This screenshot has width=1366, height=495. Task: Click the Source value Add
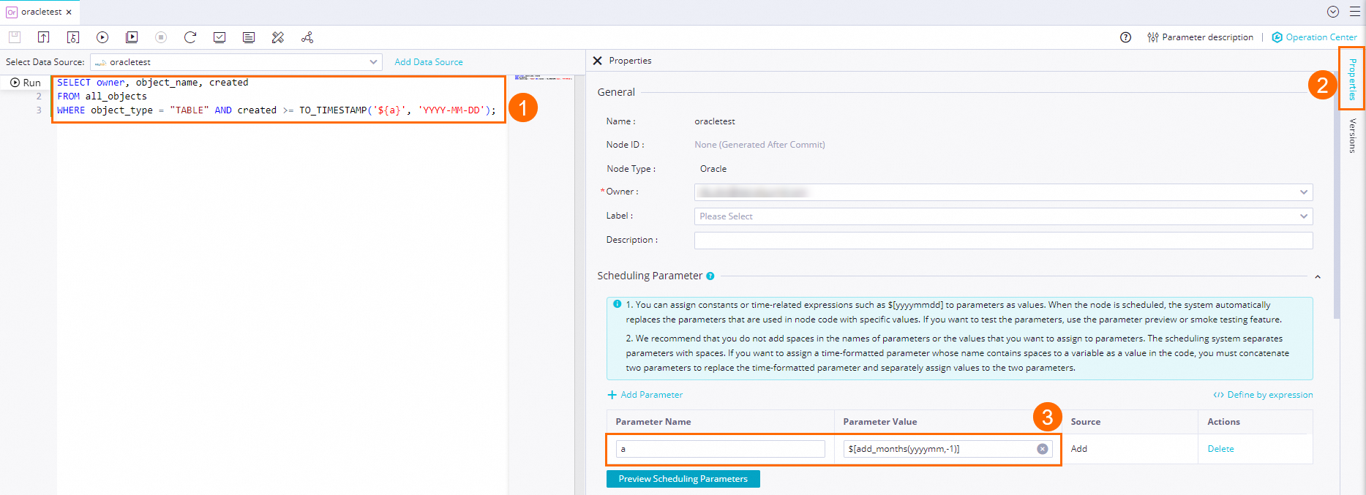(1079, 449)
